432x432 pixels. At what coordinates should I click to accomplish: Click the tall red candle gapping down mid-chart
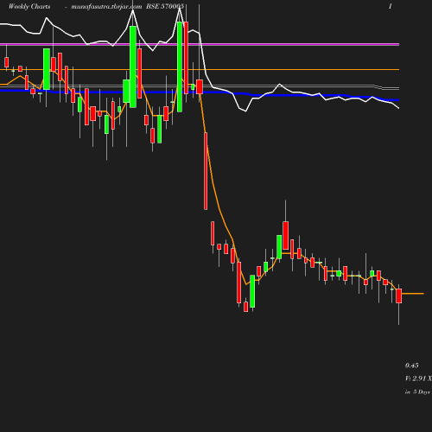pyautogui.click(x=206, y=171)
